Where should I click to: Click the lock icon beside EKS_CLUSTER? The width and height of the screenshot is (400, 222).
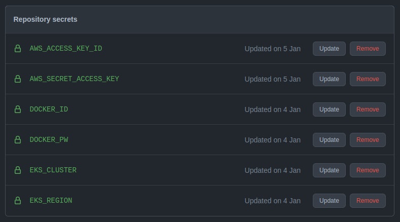pyautogui.click(x=18, y=170)
